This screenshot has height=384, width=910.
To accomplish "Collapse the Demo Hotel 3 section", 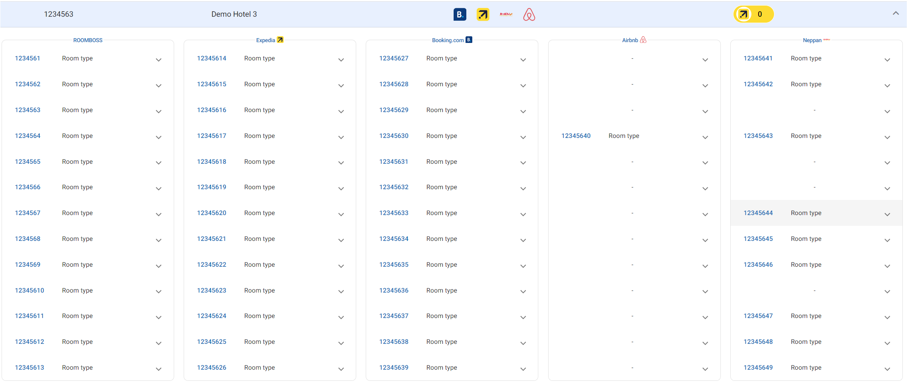I will (x=895, y=14).
